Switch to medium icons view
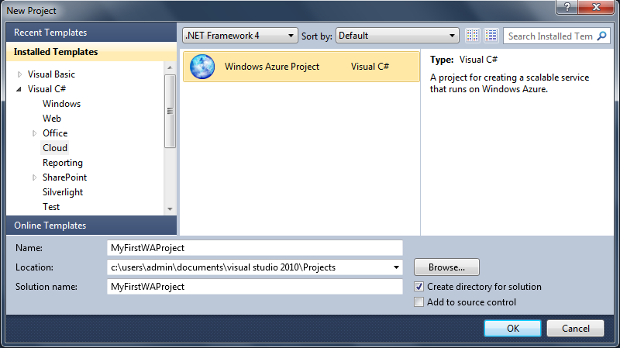This screenshot has width=620, height=348. [x=490, y=36]
